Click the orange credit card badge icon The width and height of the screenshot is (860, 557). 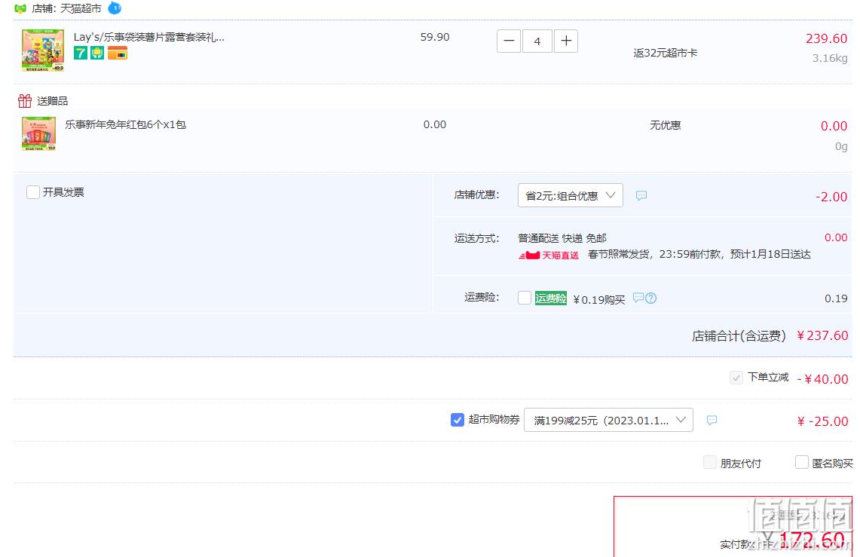pos(118,54)
